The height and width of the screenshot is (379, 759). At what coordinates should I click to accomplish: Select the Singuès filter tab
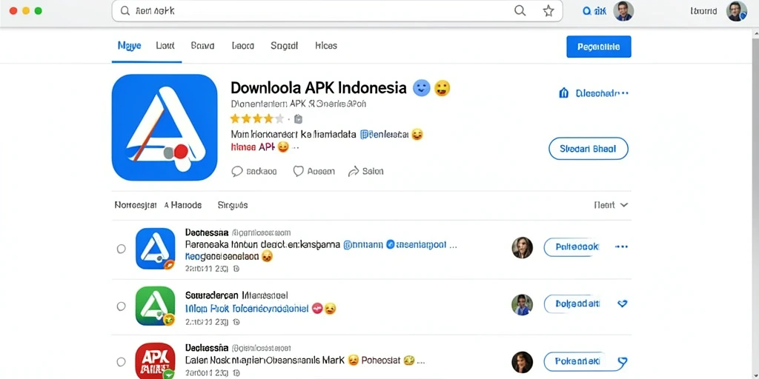232,205
